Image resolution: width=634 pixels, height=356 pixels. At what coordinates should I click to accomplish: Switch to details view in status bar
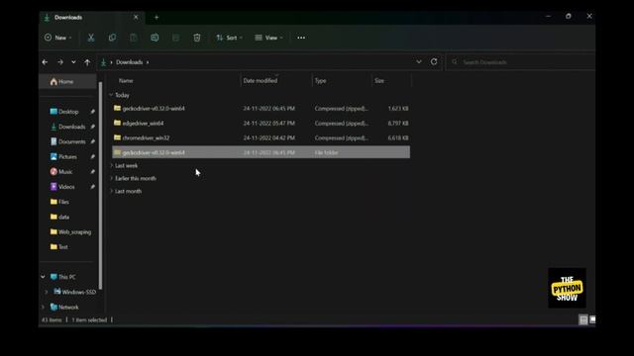[x=583, y=319]
